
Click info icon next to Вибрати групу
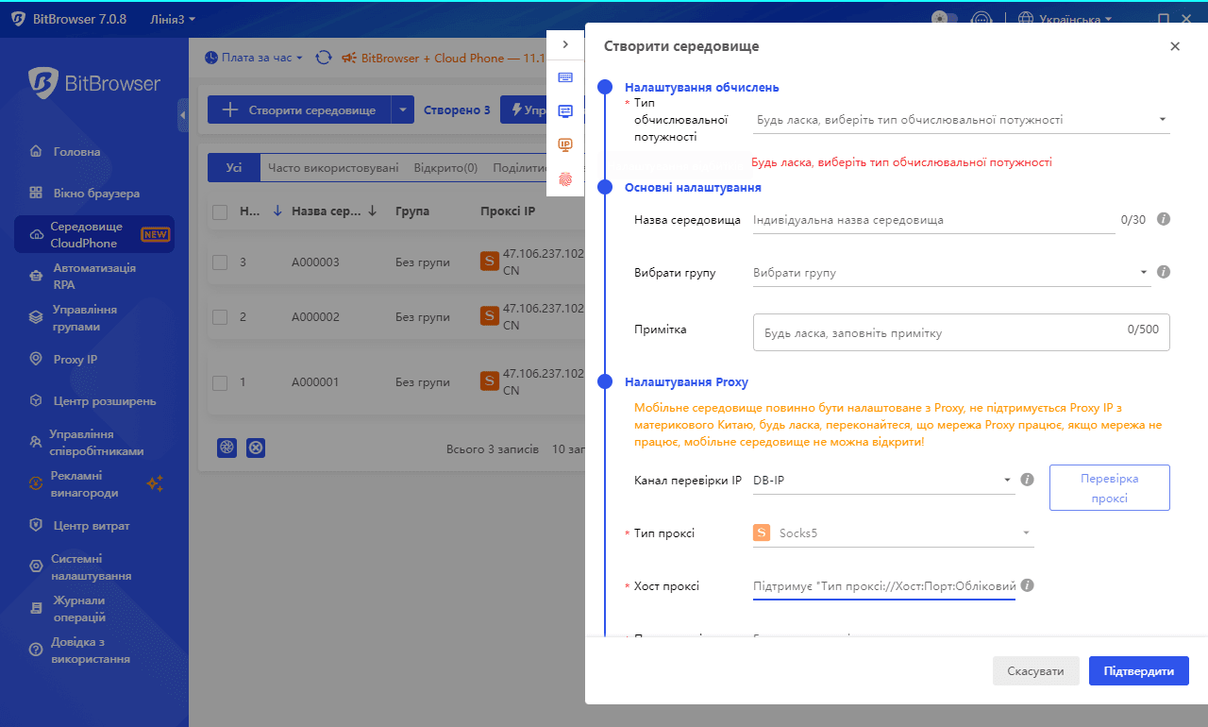click(1164, 272)
